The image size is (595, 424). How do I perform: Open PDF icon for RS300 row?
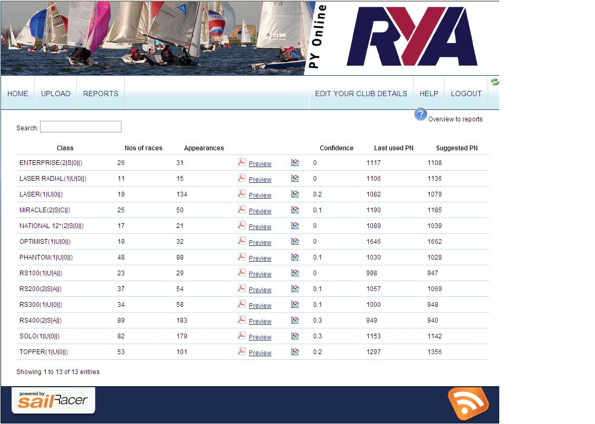[241, 304]
